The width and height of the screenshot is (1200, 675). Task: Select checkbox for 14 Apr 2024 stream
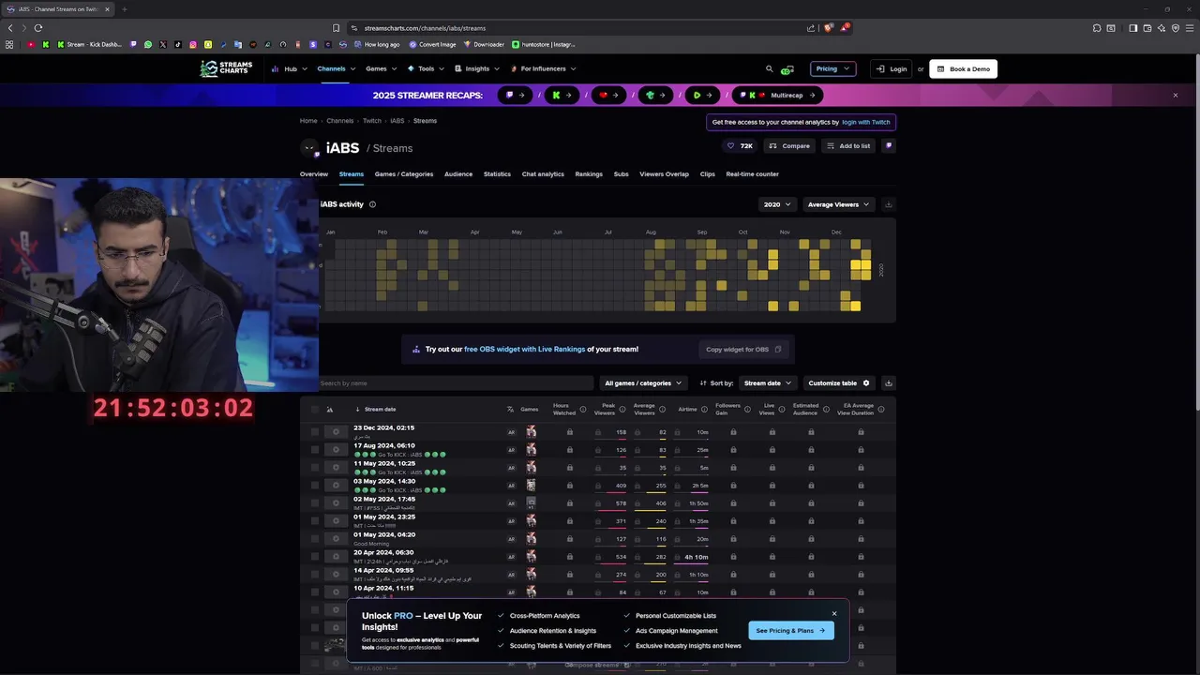pos(315,575)
